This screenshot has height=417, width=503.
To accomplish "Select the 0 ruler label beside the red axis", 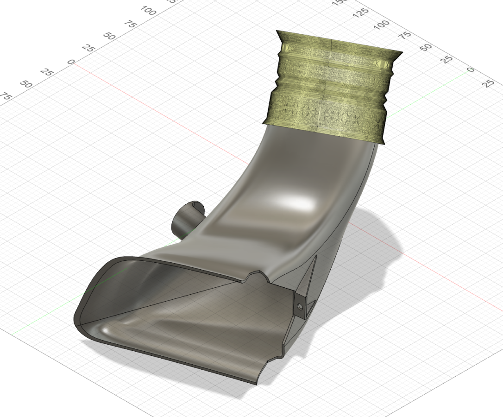I will [x=71, y=62].
